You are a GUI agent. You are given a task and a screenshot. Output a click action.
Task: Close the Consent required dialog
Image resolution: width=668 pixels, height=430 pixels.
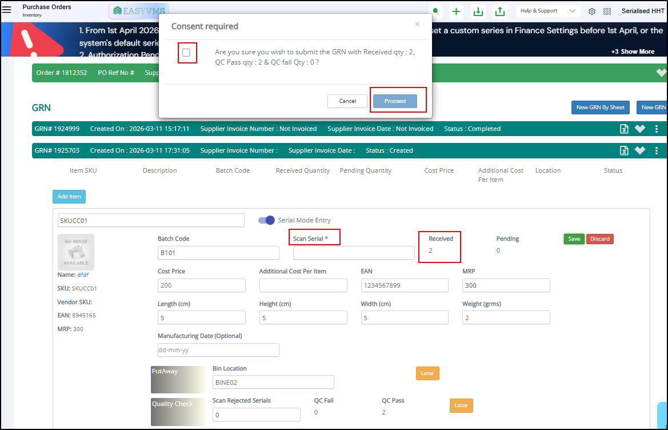click(x=417, y=24)
